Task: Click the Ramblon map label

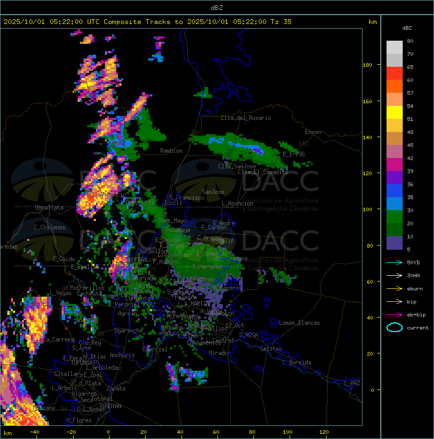Action: click(x=171, y=151)
